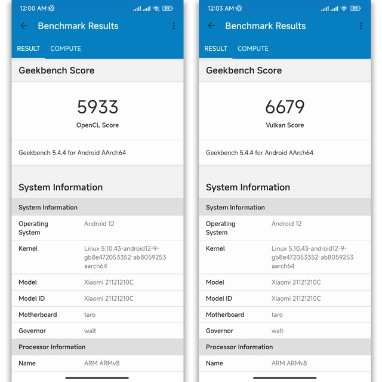The width and height of the screenshot is (382, 382).
Task: Open three-dot overflow menu on left screen
Action: pyautogui.click(x=174, y=26)
